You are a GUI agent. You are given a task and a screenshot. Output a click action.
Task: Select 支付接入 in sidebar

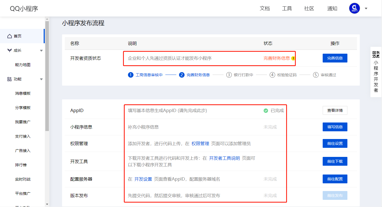pyautogui.click(x=23, y=136)
